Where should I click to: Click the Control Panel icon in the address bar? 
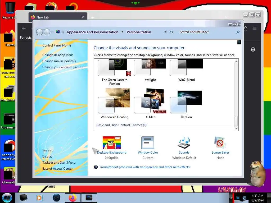pyautogui.click(x=58, y=32)
